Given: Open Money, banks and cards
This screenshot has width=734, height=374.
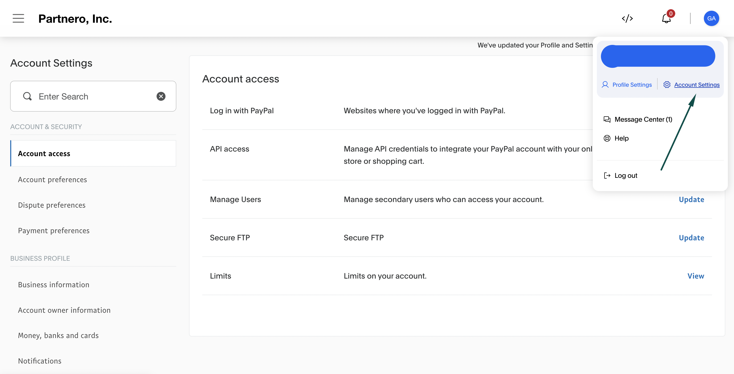Looking at the screenshot, I should click(x=58, y=335).
